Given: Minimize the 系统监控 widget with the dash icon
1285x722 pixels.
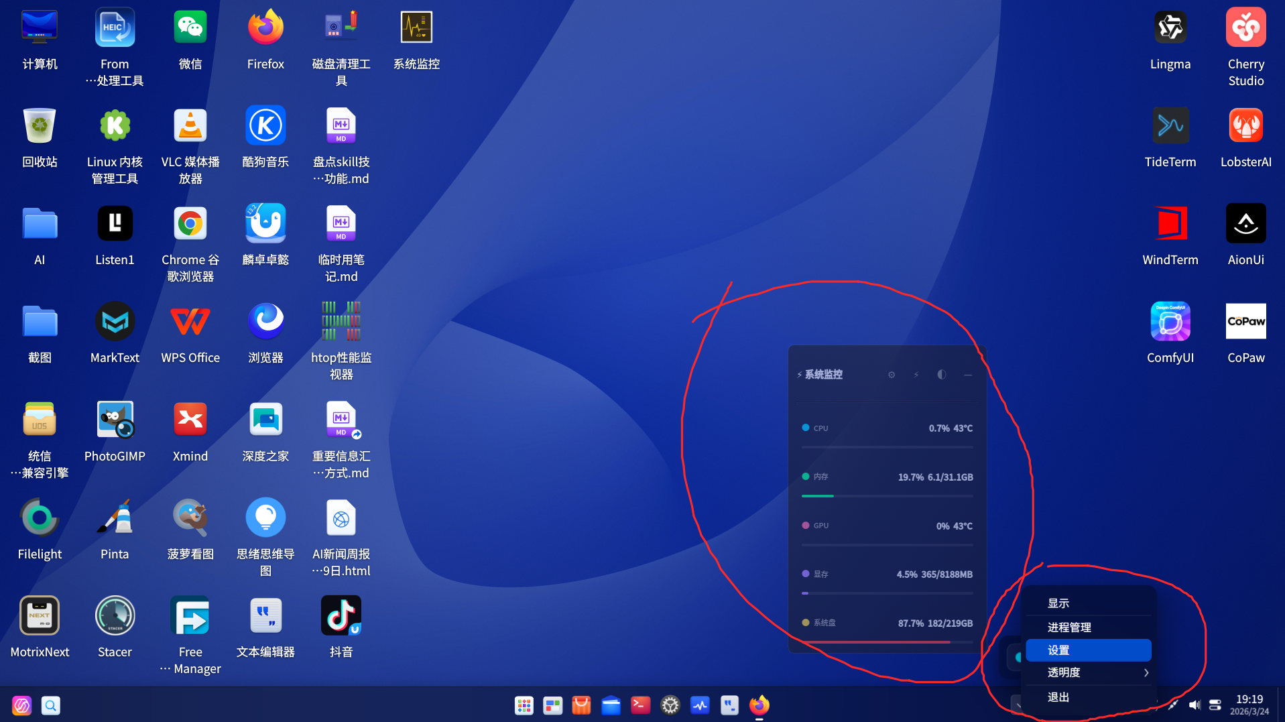Looking at the screenshot, I should pos(968,375).
